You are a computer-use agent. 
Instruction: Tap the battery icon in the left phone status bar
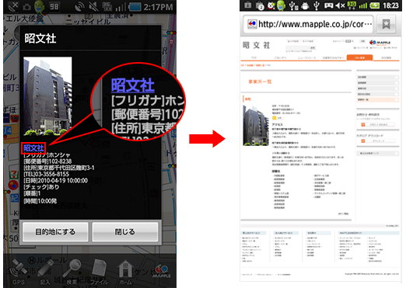135,7
